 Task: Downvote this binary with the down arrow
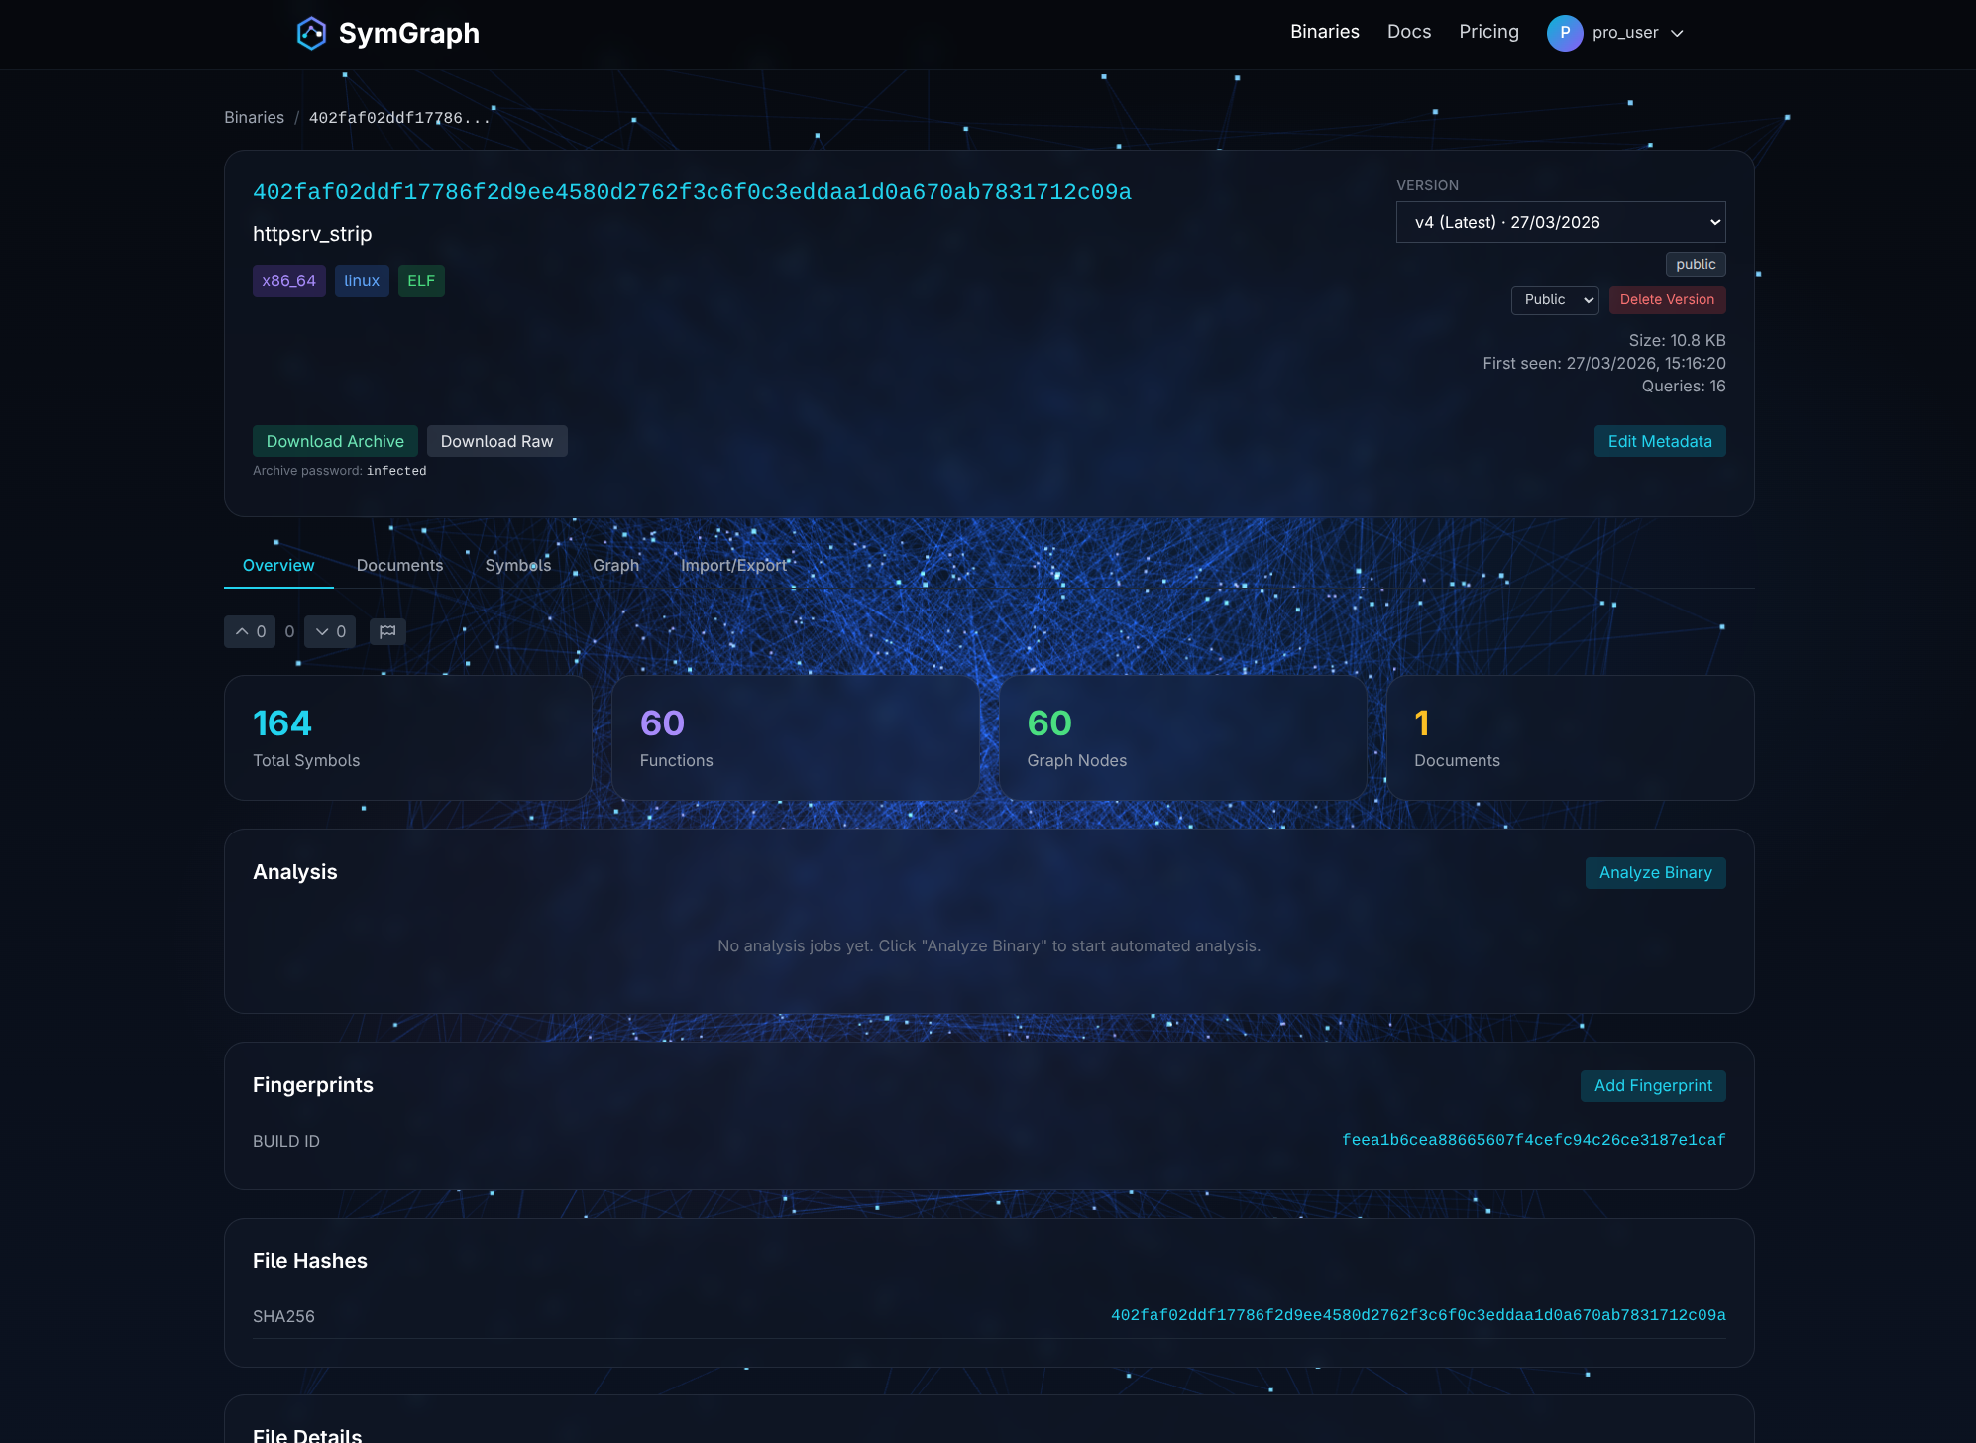pos(330,631)
